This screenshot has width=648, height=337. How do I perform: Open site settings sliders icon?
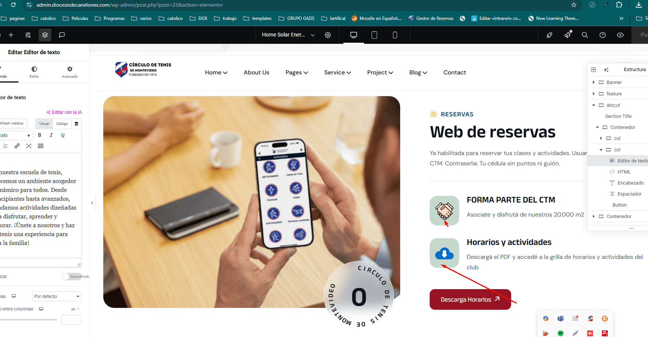pos(28,35)
